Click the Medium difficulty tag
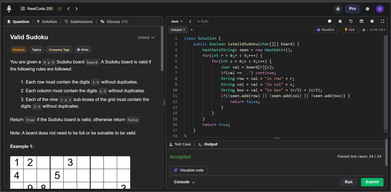This screenshot has height=192, width=391. click(x=19, y=50)
